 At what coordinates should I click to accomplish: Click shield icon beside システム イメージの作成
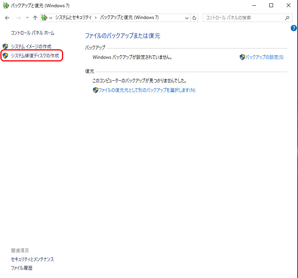[5, 47]
